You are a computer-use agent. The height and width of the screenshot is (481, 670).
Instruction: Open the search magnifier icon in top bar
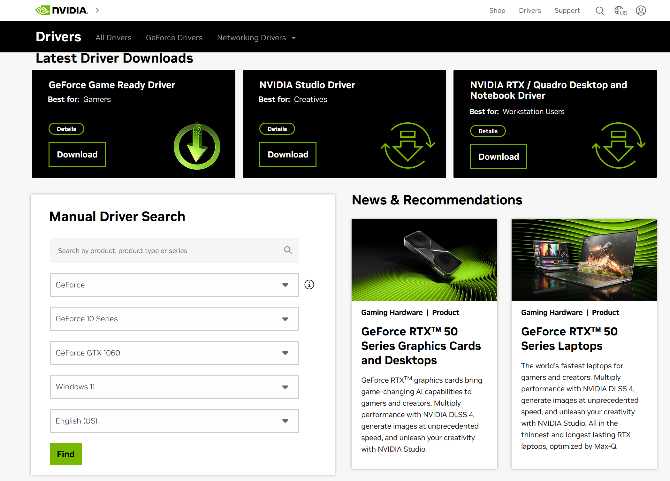pos(600,11)
